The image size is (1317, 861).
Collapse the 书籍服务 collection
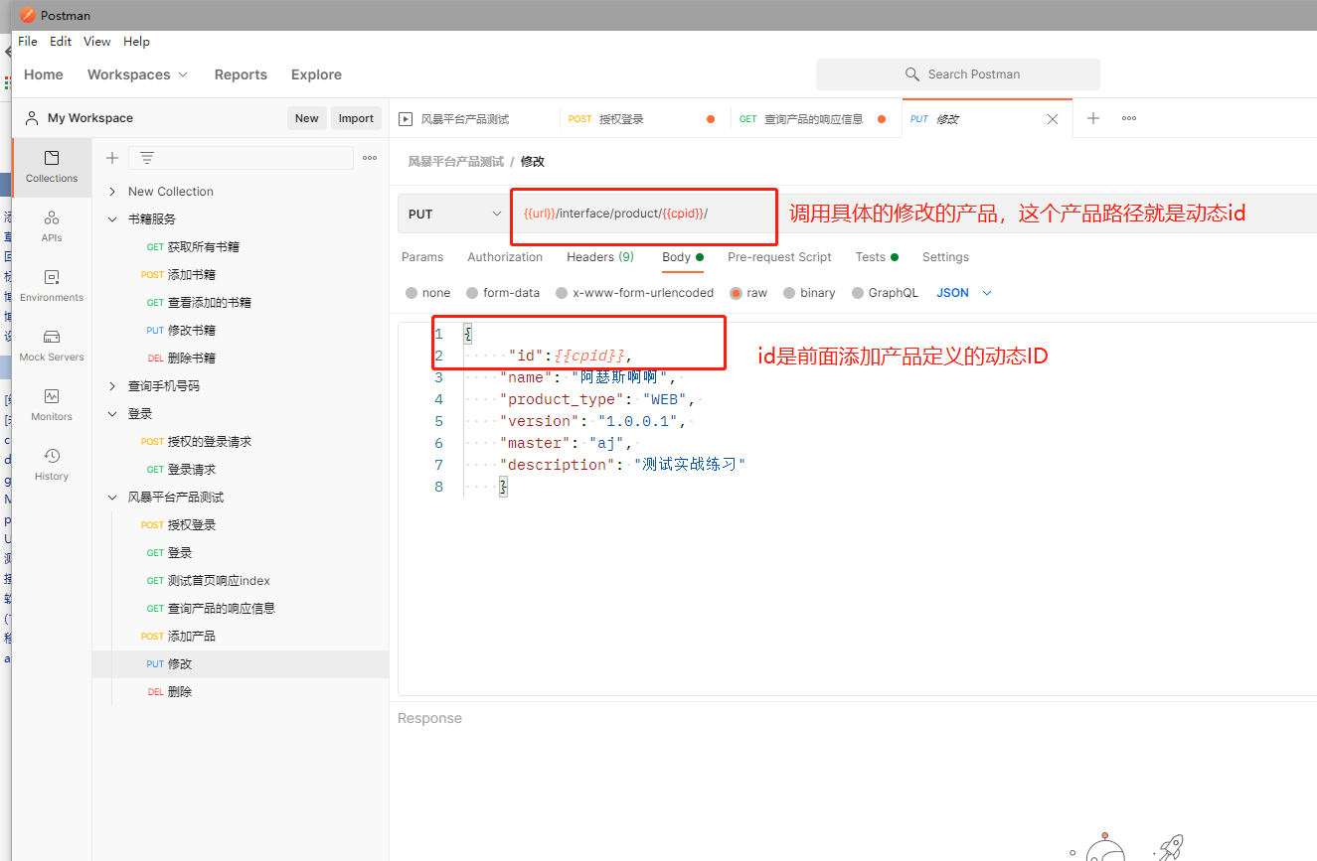coord(112,219)
